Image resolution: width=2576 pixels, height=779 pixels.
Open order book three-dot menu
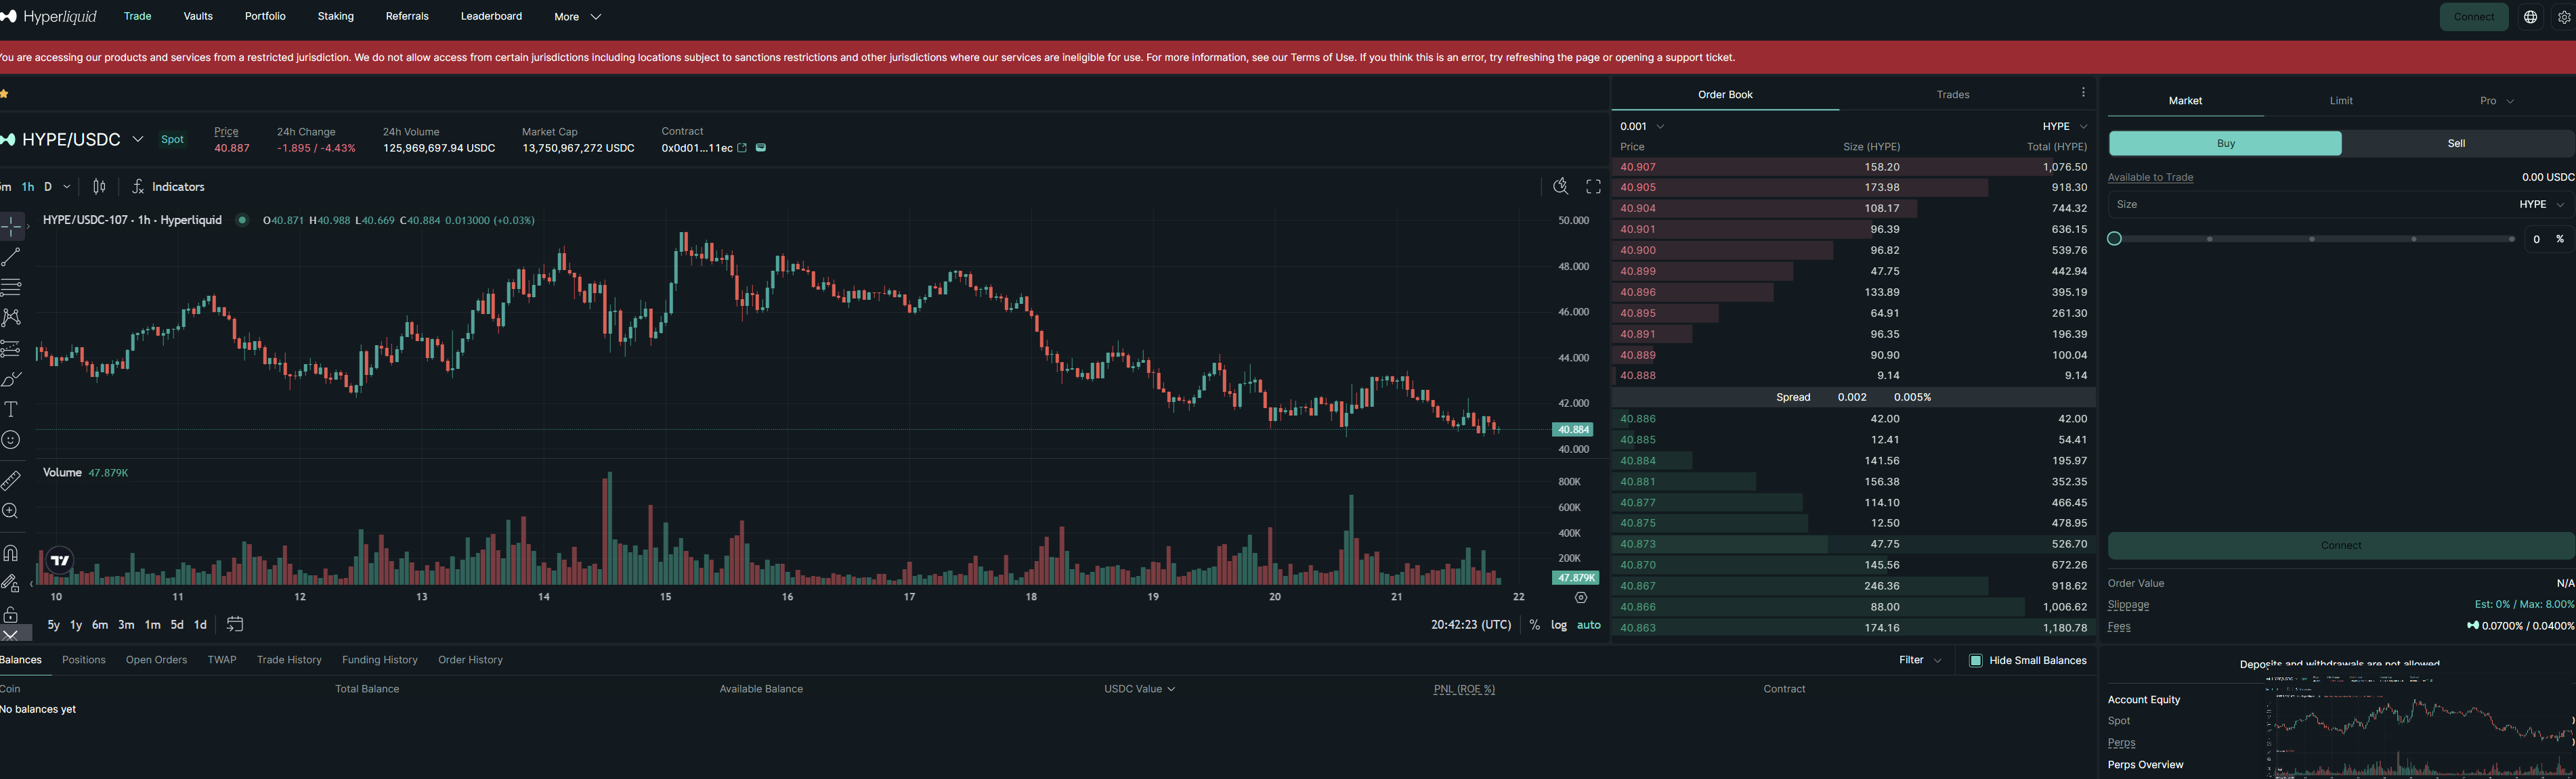[x=2083, y=92]
